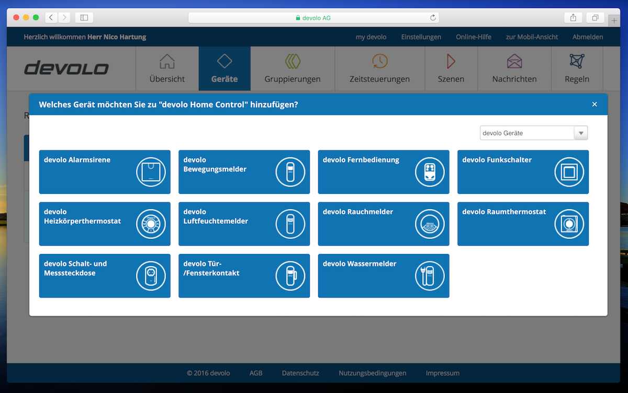Click Safari back arrow button
Image resolution: width=628 pixels, height=393 pixels.
[x=51, y=18]
